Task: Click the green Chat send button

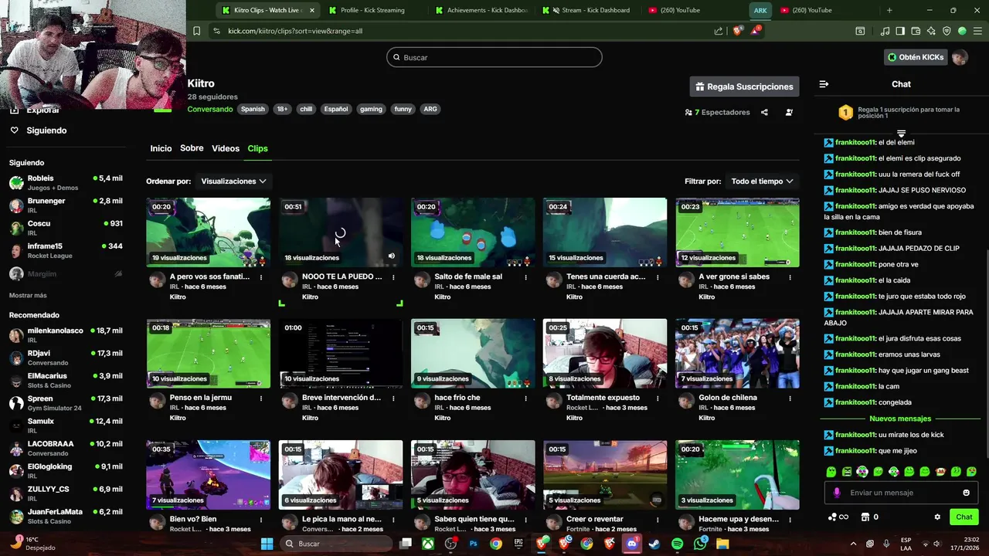Action: (964, 517)
